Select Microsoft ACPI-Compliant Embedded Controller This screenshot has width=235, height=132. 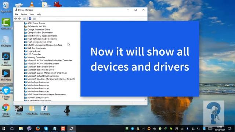click(x=50, y=60)
